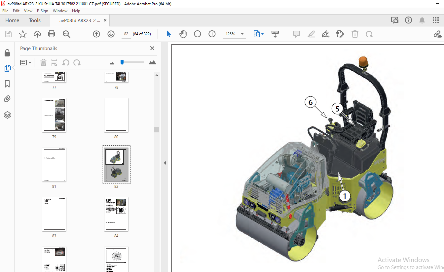The height and width of the screenshot is (272, 444).
Task: Open the Bookmarks panel icon
Action: 7,84
